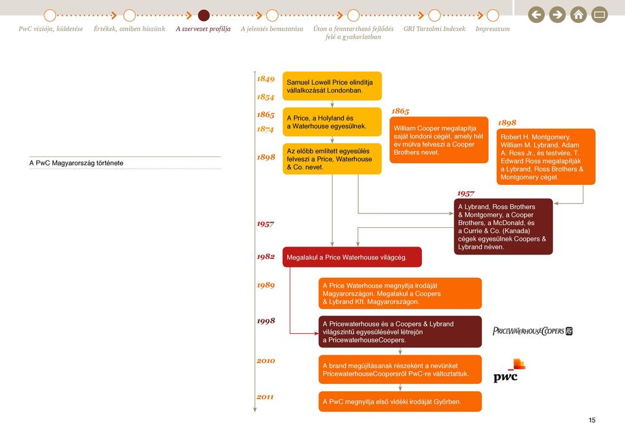Select the Úton a fenntartható fejlődés circle
The width and height of the screenshot is (625, 423).
coord(353,16)
